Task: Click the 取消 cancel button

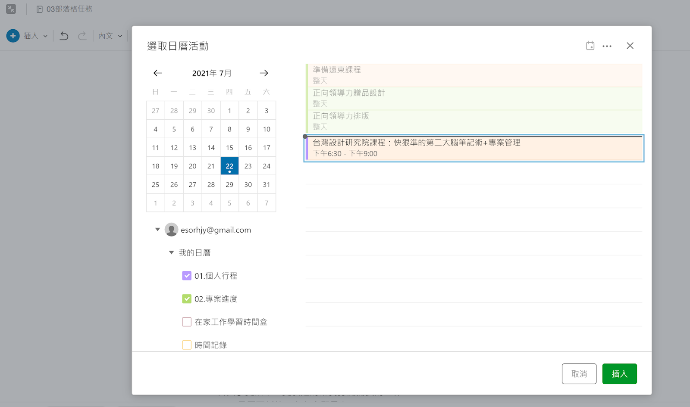Action: click(579, 374)
